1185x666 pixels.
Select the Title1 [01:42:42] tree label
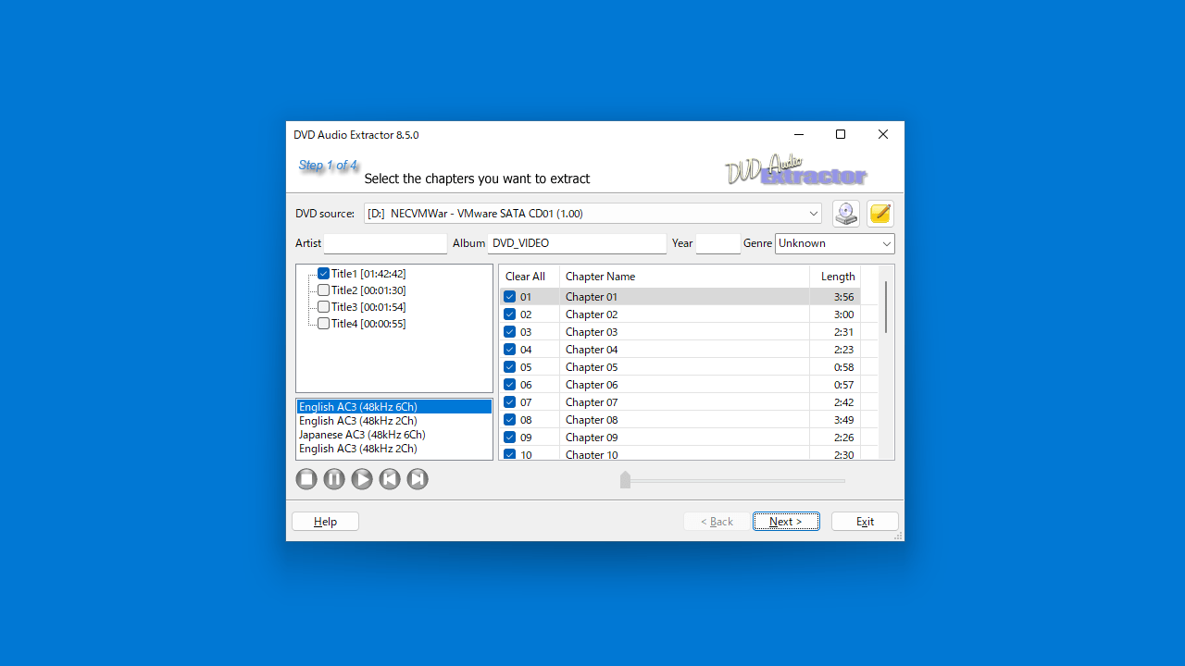[x=368, y=274]
